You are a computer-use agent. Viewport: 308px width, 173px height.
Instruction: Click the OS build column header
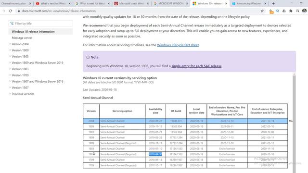tap(176, 111)
